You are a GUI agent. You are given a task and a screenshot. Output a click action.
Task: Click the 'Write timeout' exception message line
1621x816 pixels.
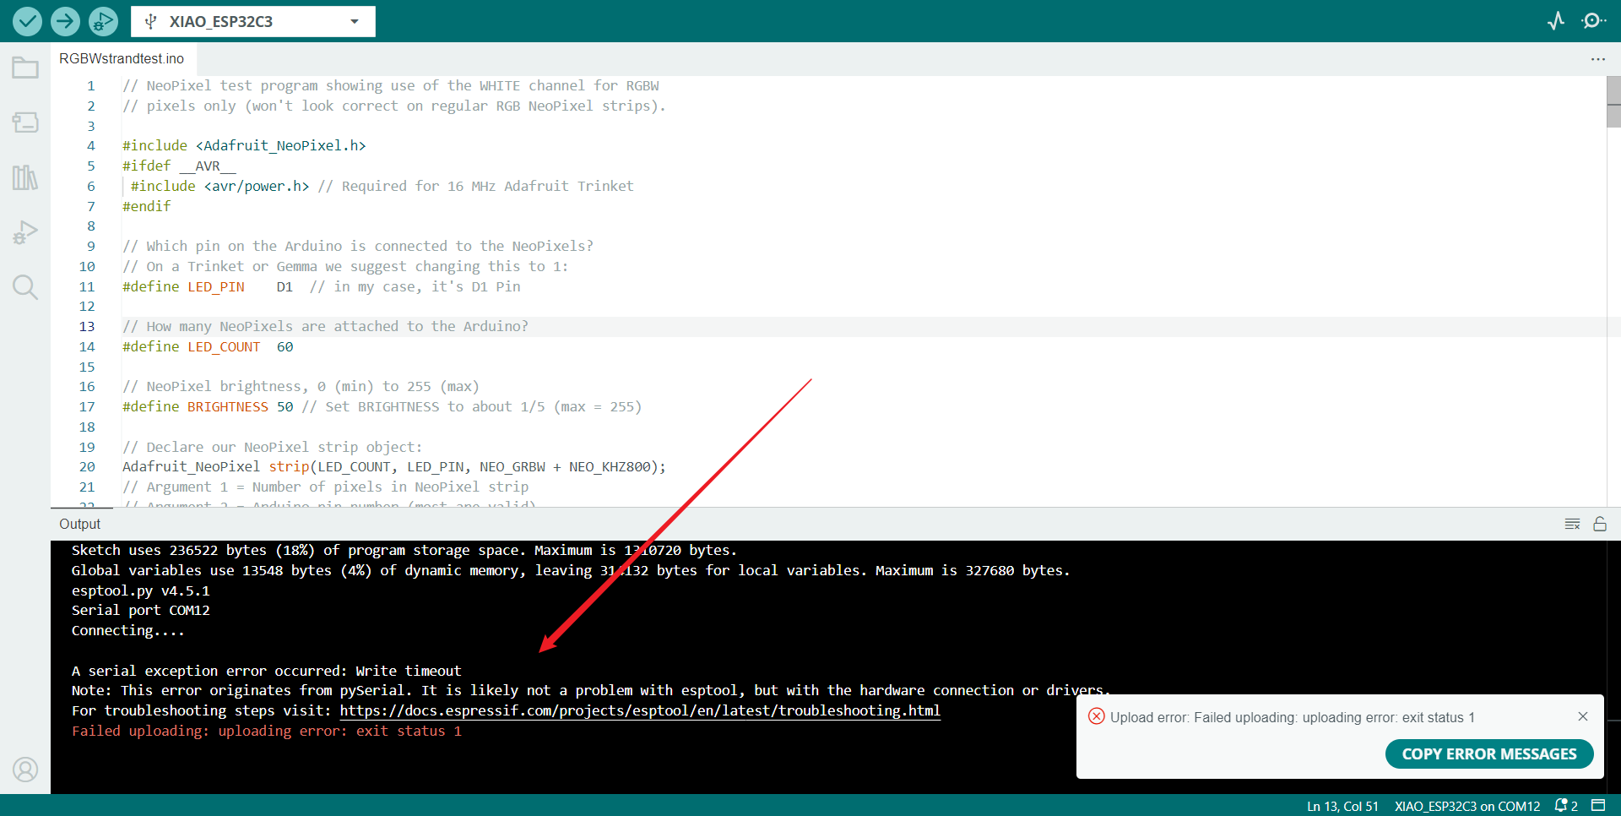[267, 671]
